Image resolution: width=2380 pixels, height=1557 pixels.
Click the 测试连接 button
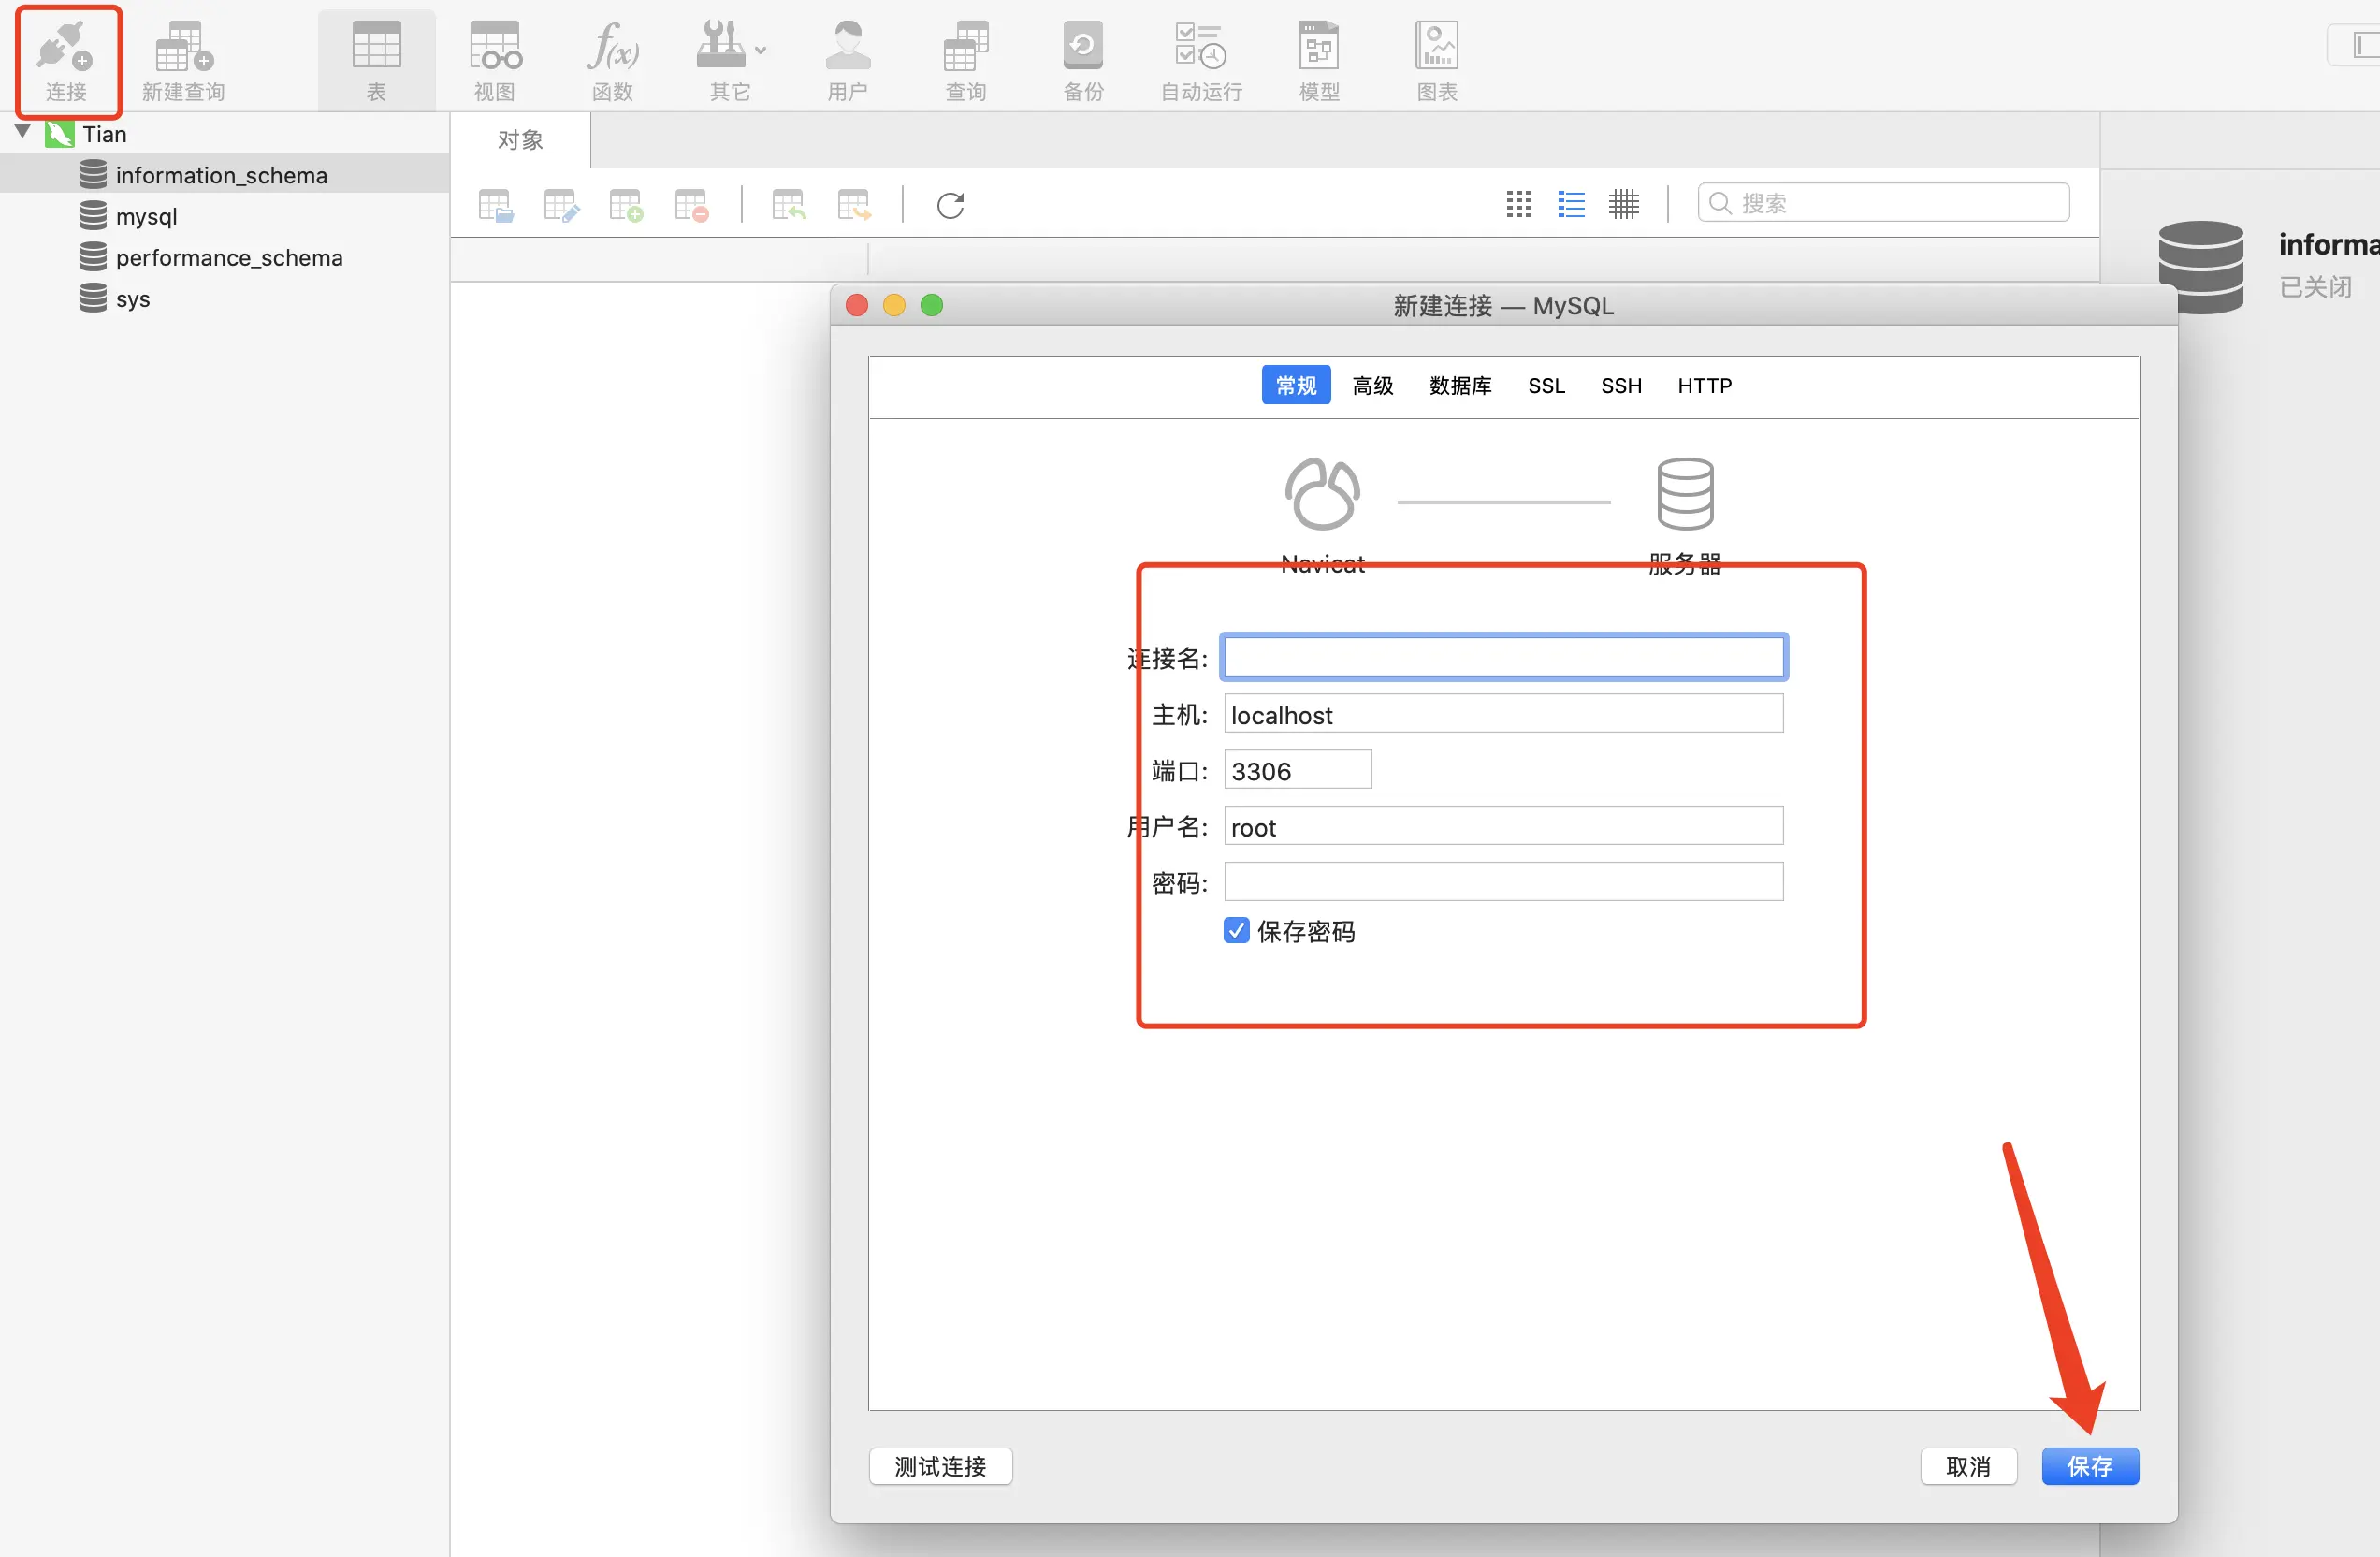click(940, 1466)
